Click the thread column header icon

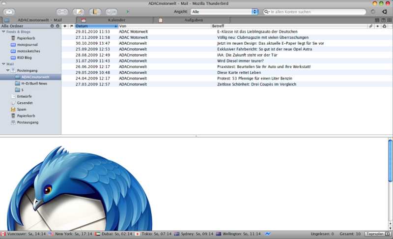tap(65, 26)
